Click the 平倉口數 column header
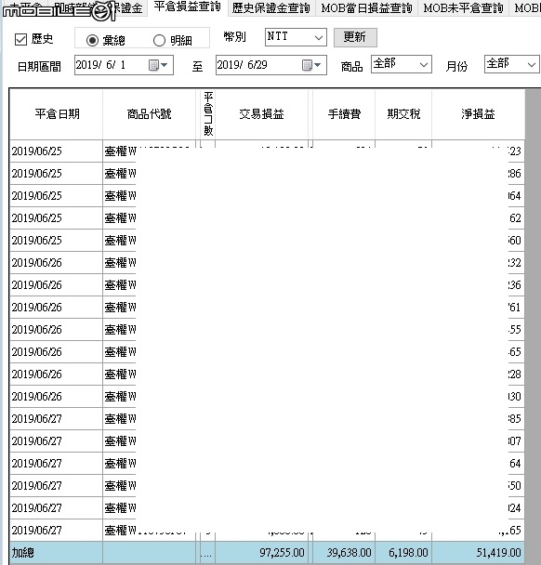This screenshot has width=541, height=565. coord(208,114)
